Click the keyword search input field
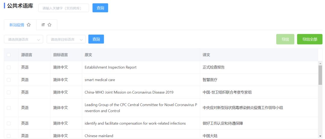The width and height of the screenshot is (325, 139). pyautogui.click(x=63, y=8)
